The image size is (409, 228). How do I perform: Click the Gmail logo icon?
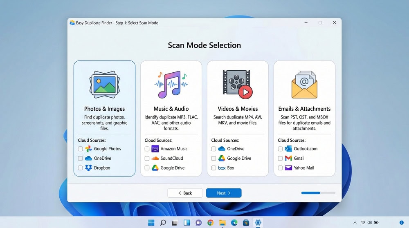pos(288,158)
